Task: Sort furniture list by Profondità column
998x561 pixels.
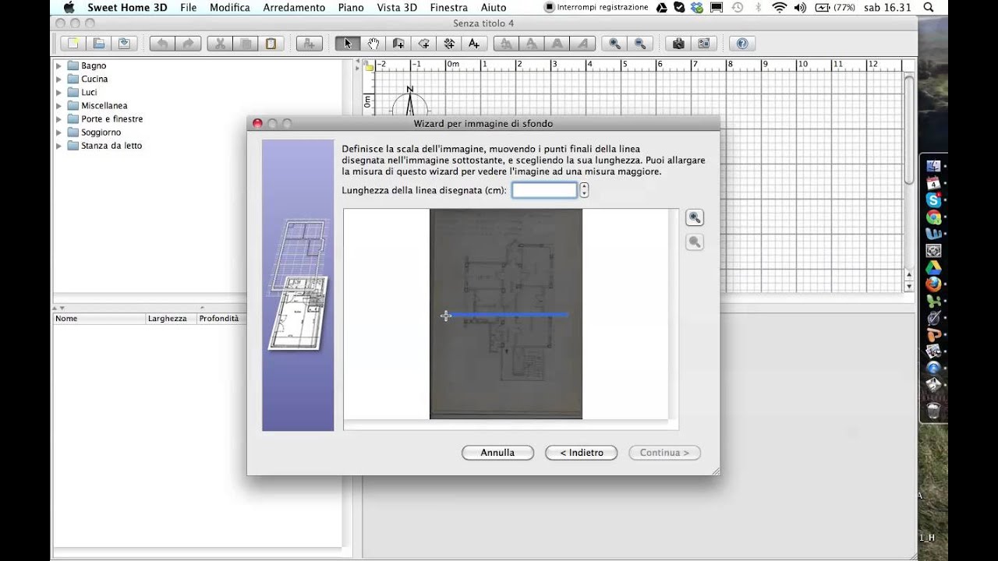Action: click(221, 319)
